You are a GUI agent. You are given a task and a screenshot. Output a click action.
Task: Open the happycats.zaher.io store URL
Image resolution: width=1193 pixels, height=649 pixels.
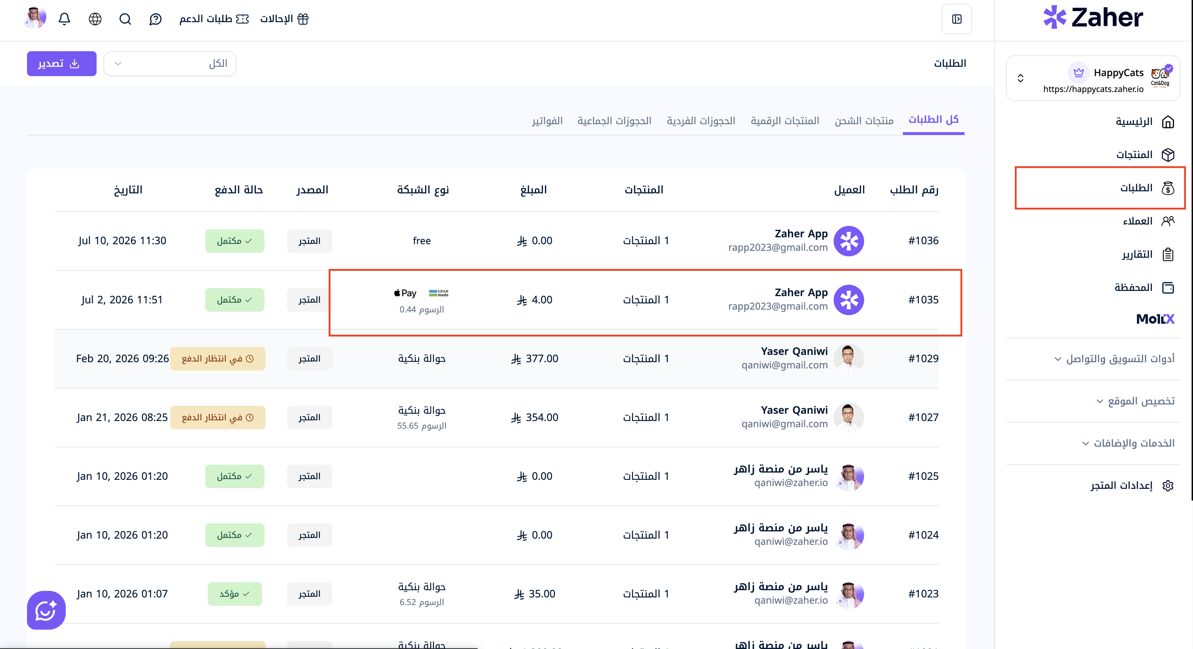click(x=1093, y=89)
